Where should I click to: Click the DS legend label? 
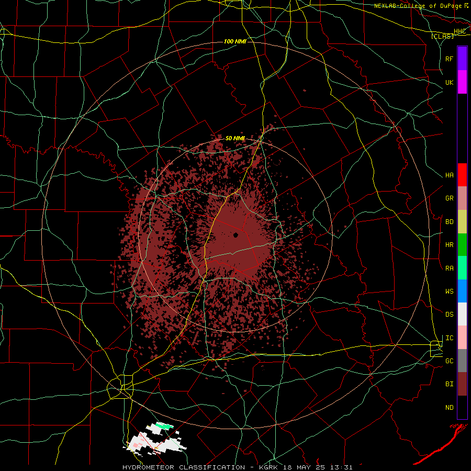point(450,315)
